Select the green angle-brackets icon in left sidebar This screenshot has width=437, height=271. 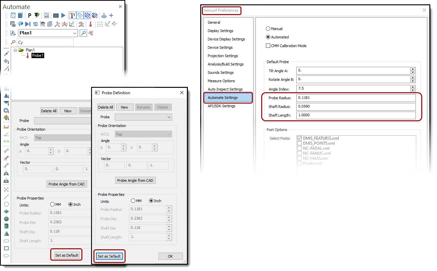(x=6, y=141)
